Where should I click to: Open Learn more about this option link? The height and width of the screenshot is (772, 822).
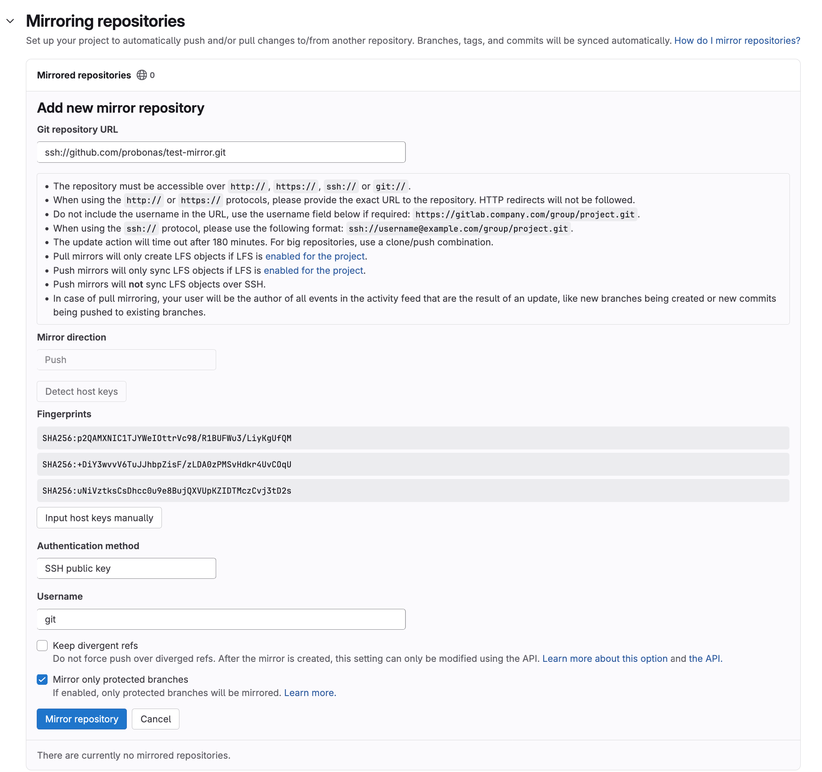[605, 658]
